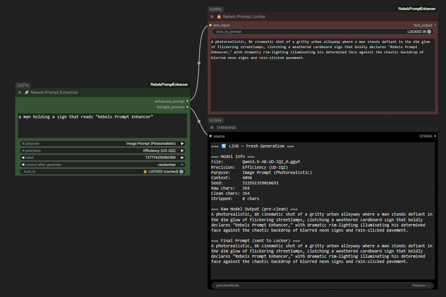Viewport: 446px width, 297px height.
Task: Click the link midpoint dot on the enhanced_prompt wire
Action: [199, 63]
